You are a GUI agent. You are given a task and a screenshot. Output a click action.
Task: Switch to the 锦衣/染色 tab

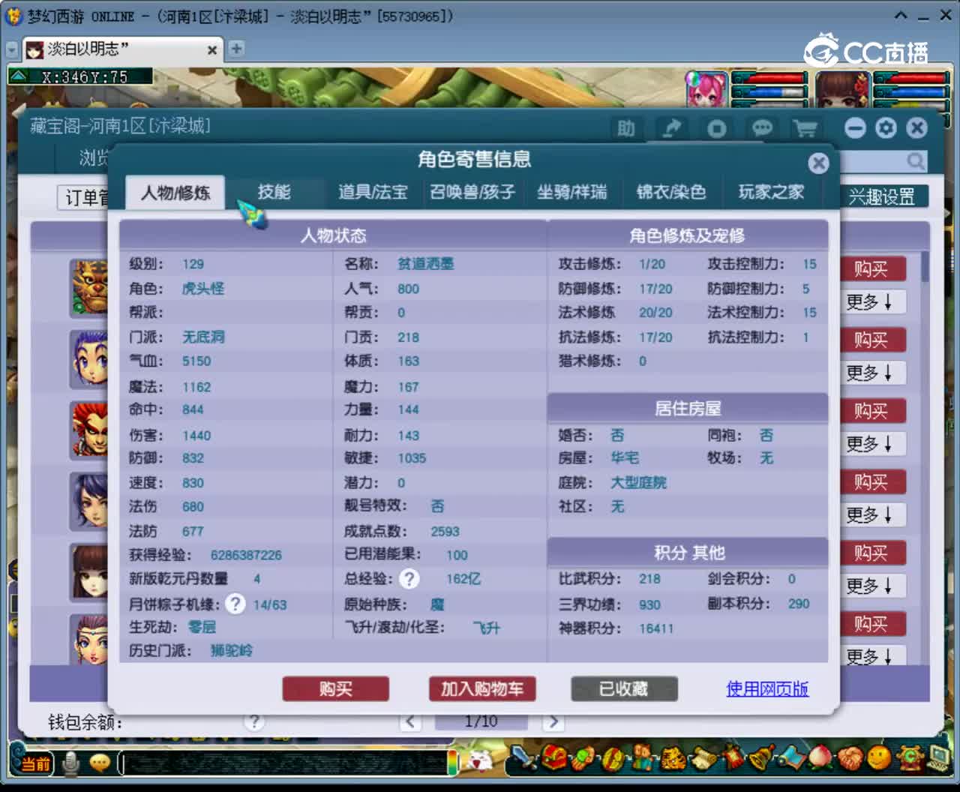pyautogui.click(x=671, y=192)
